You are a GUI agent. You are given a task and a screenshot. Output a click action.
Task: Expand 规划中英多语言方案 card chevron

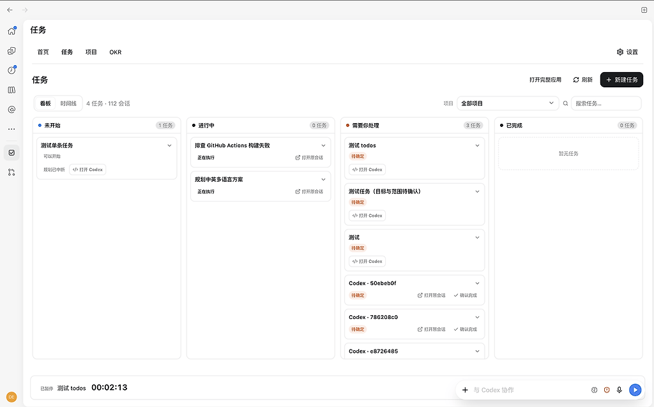(323, 179)
